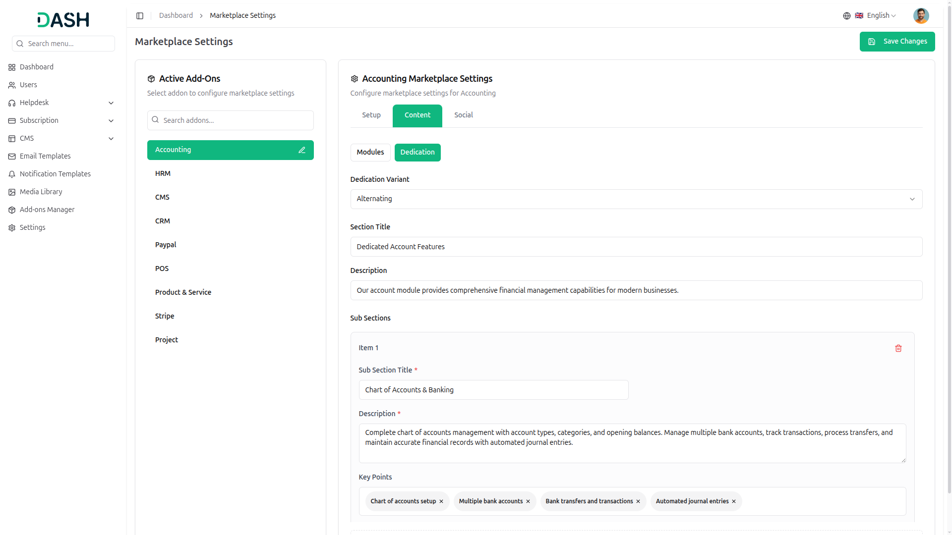Viewport: 952px width, 535px height.
Task: Switch to the Content tab
Action: tap(417, 115)
